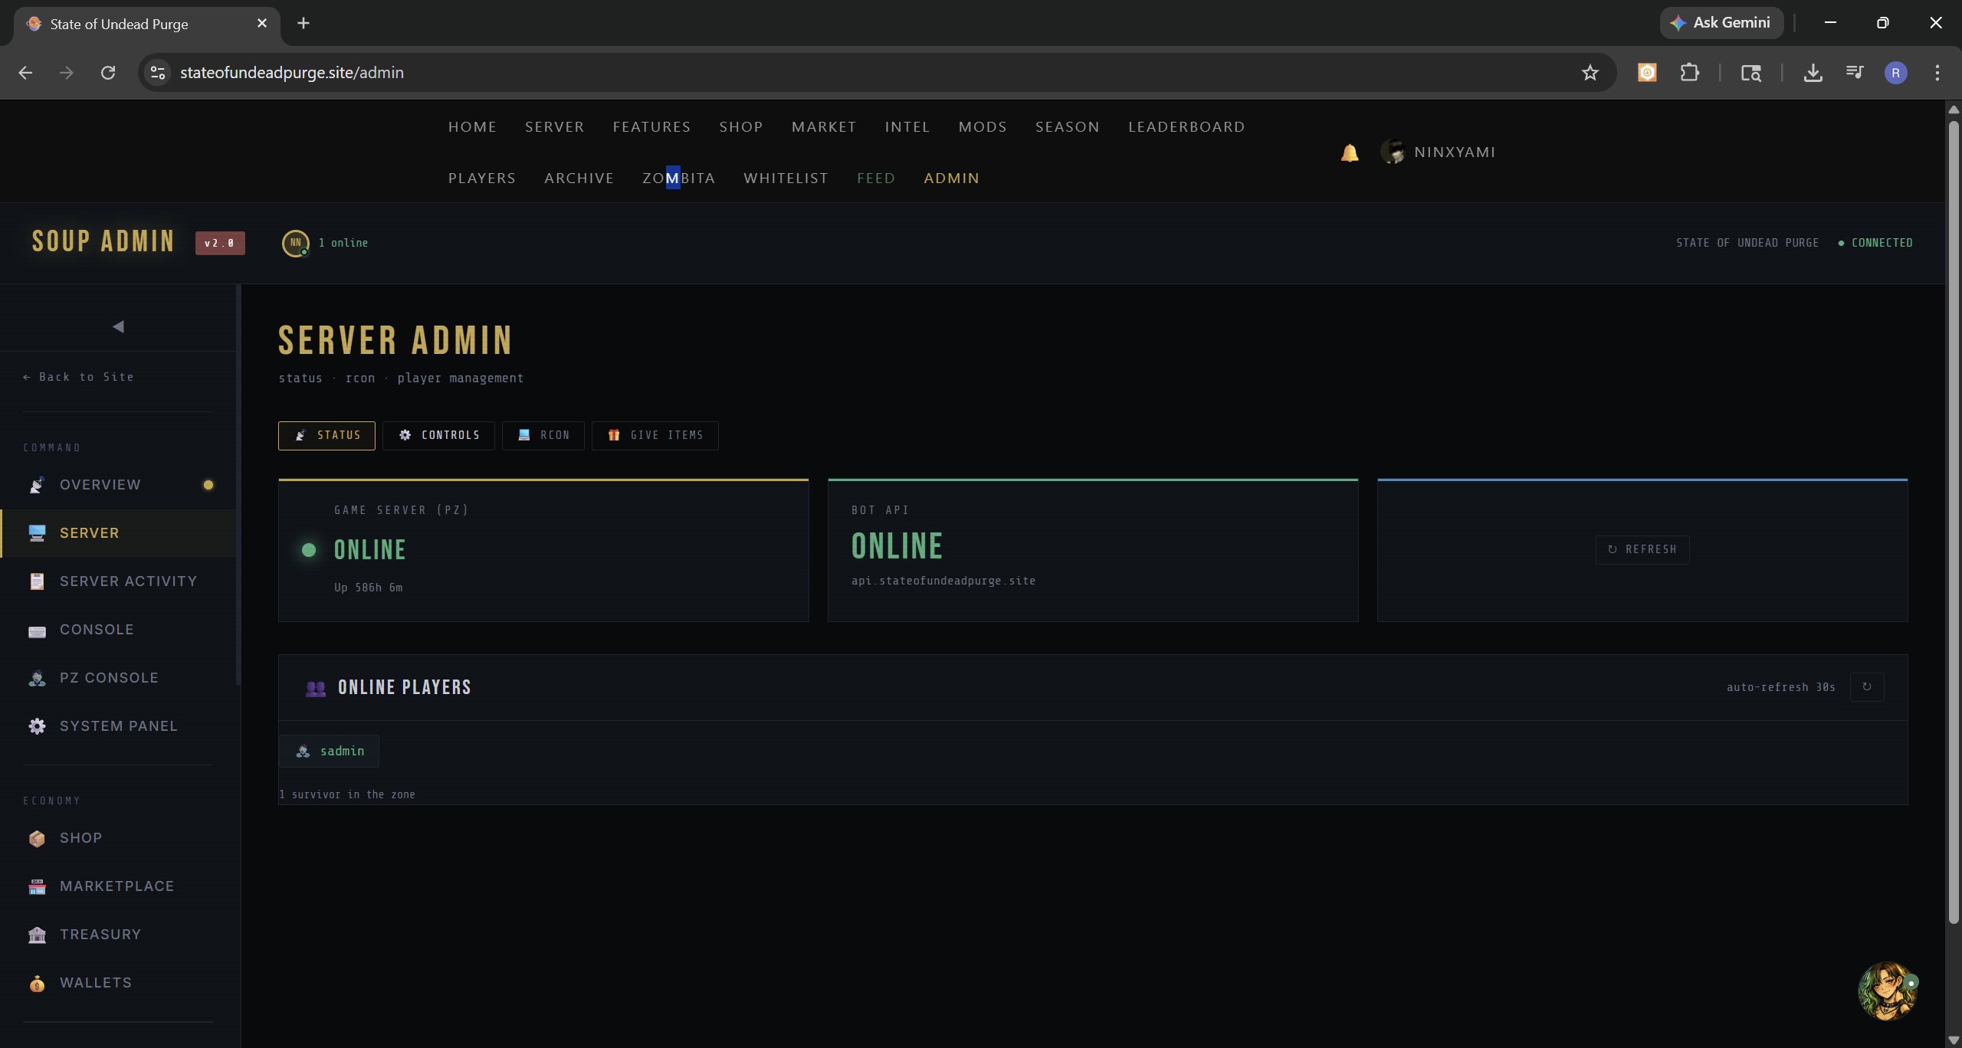Open SERVER in the top navigation
This screenshot has height=1048, width=1962.
tap(554, 127)
